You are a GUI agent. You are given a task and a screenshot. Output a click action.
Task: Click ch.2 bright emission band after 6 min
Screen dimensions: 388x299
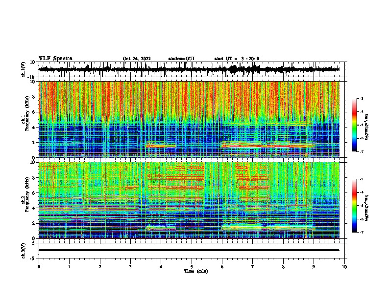[x=268, y=228]
